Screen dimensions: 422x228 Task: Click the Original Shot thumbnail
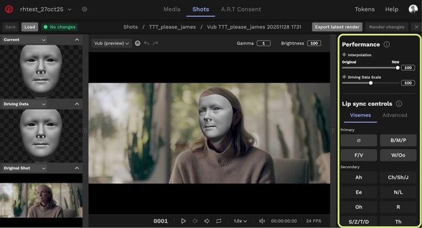[x=41, y=200]
